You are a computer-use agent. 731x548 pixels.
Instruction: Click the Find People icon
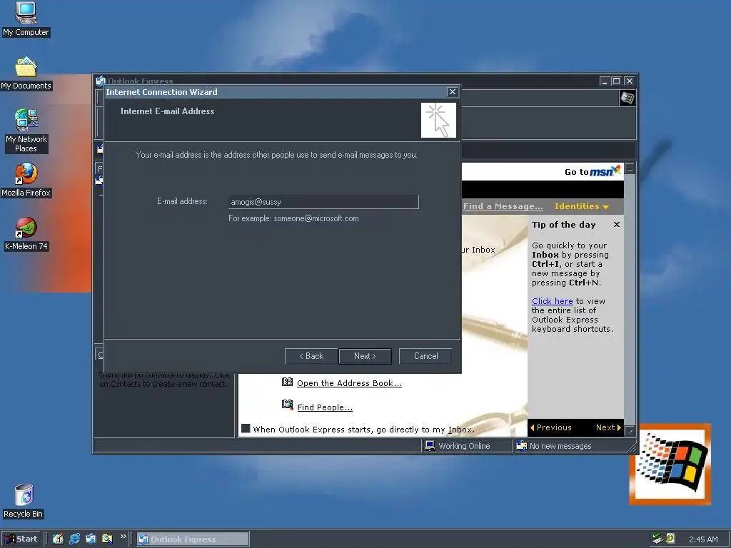tap(287, 405)
